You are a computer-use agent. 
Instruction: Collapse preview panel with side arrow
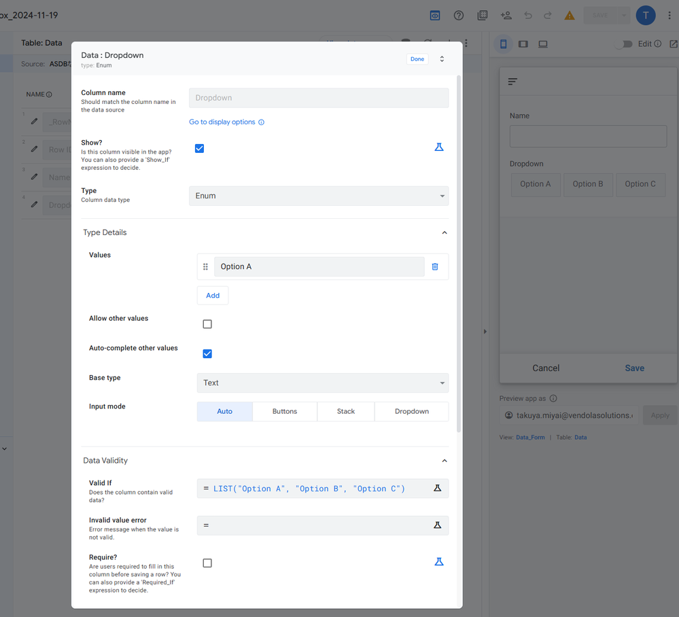coord(485,332)
